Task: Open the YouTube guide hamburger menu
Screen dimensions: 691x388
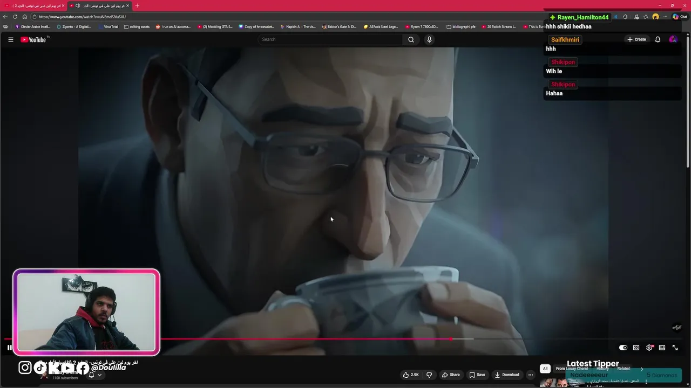Action: click(10, 39)
